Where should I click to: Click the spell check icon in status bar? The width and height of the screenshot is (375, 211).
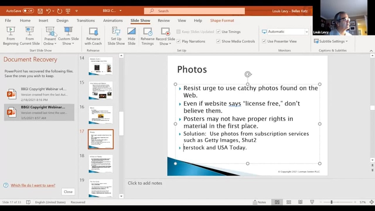coord(28,202)
